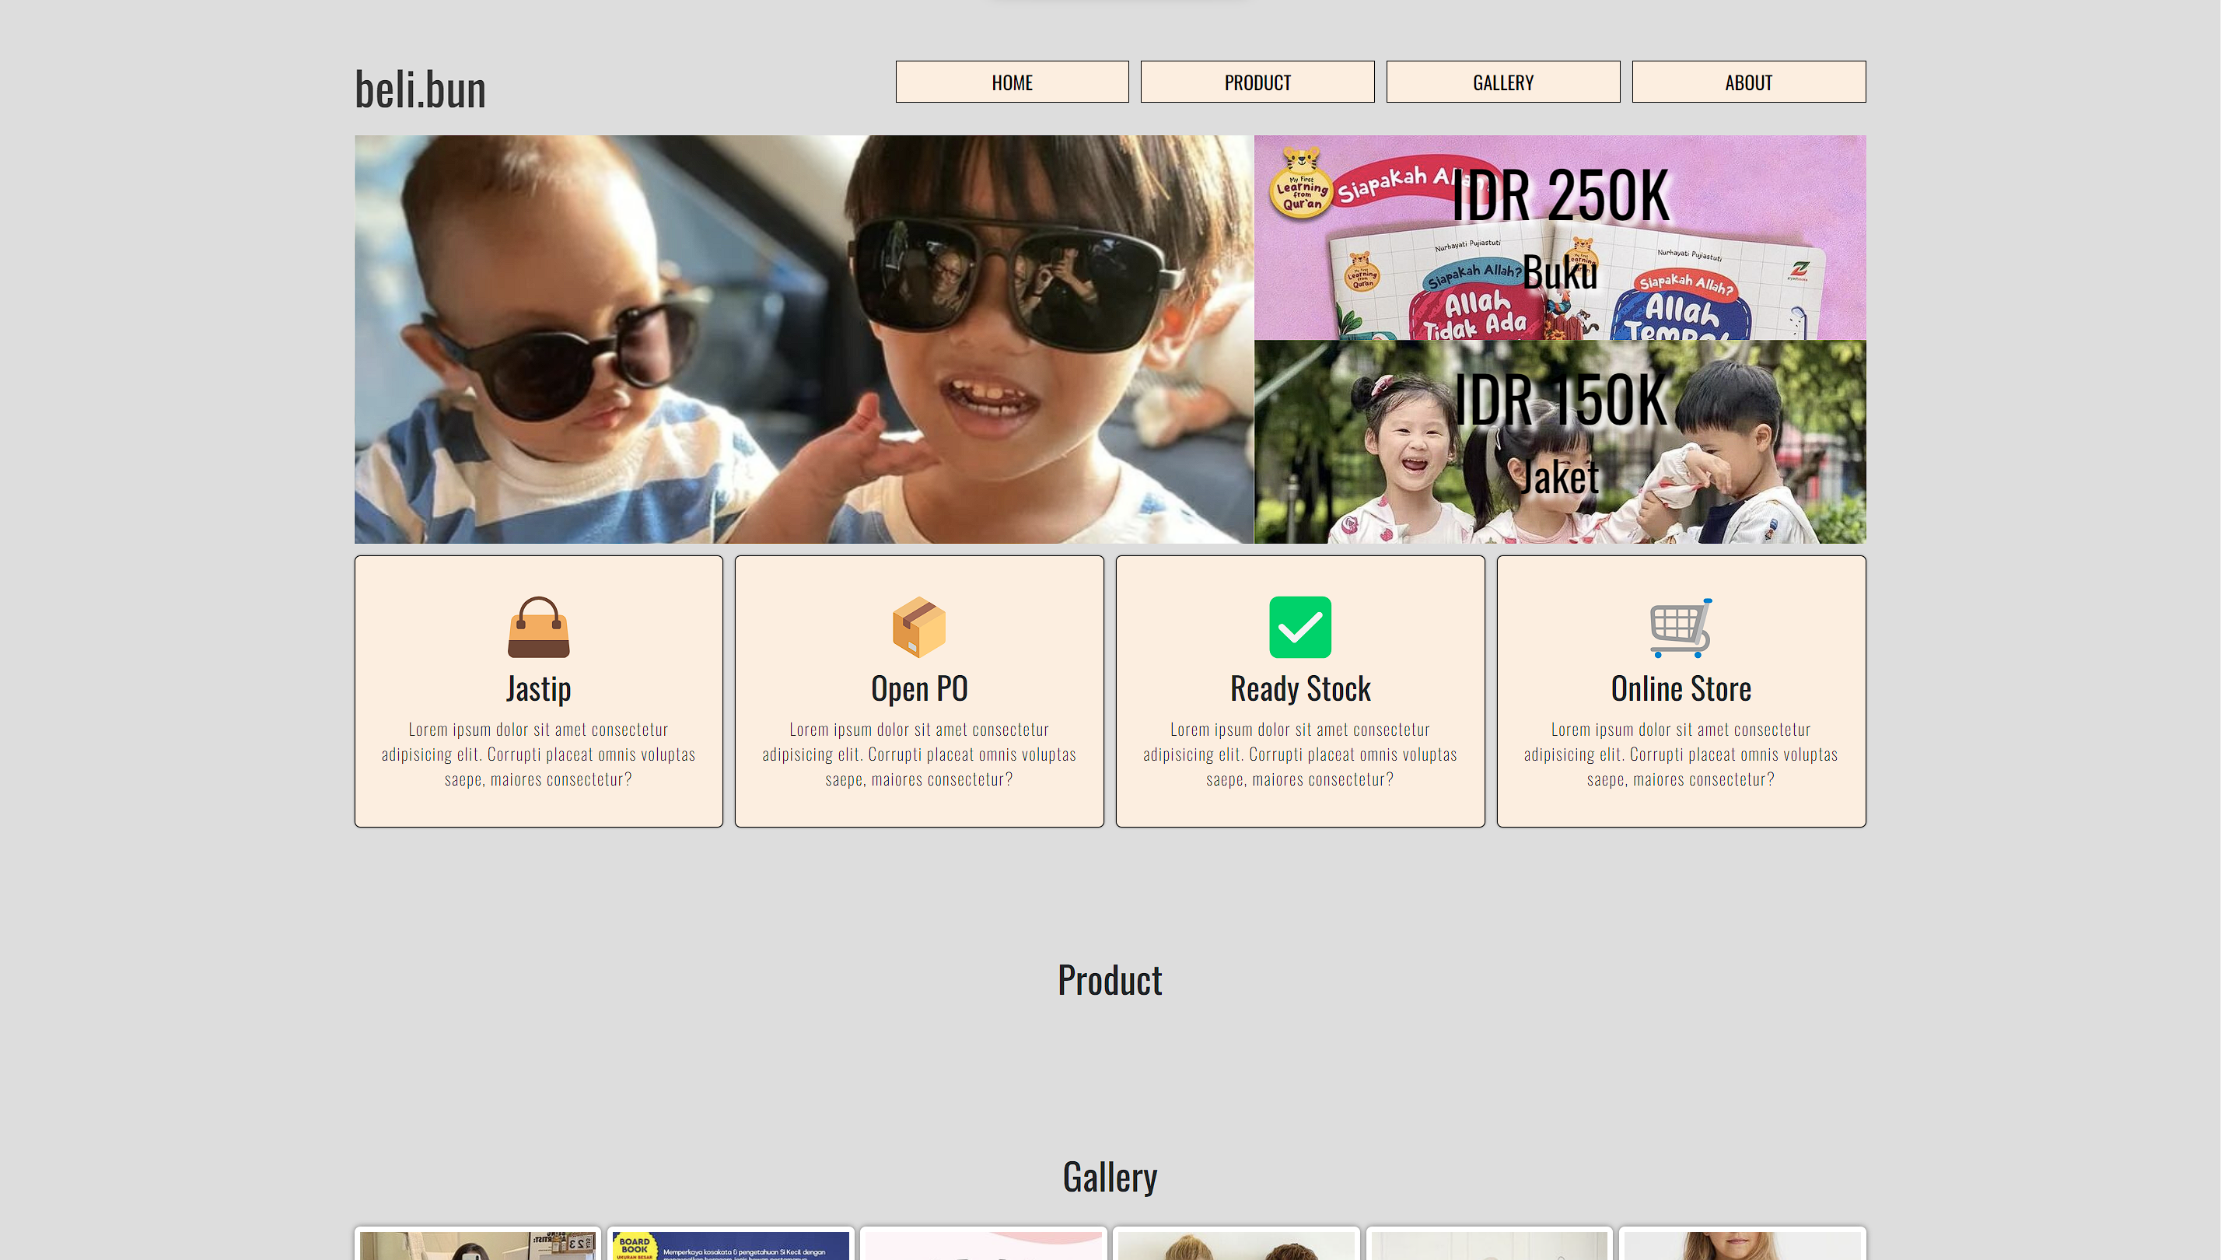This screenshot has width=2221, height=1260.
Task: Click the kids with sunglasses hero image
Action: tap(804, 339)
